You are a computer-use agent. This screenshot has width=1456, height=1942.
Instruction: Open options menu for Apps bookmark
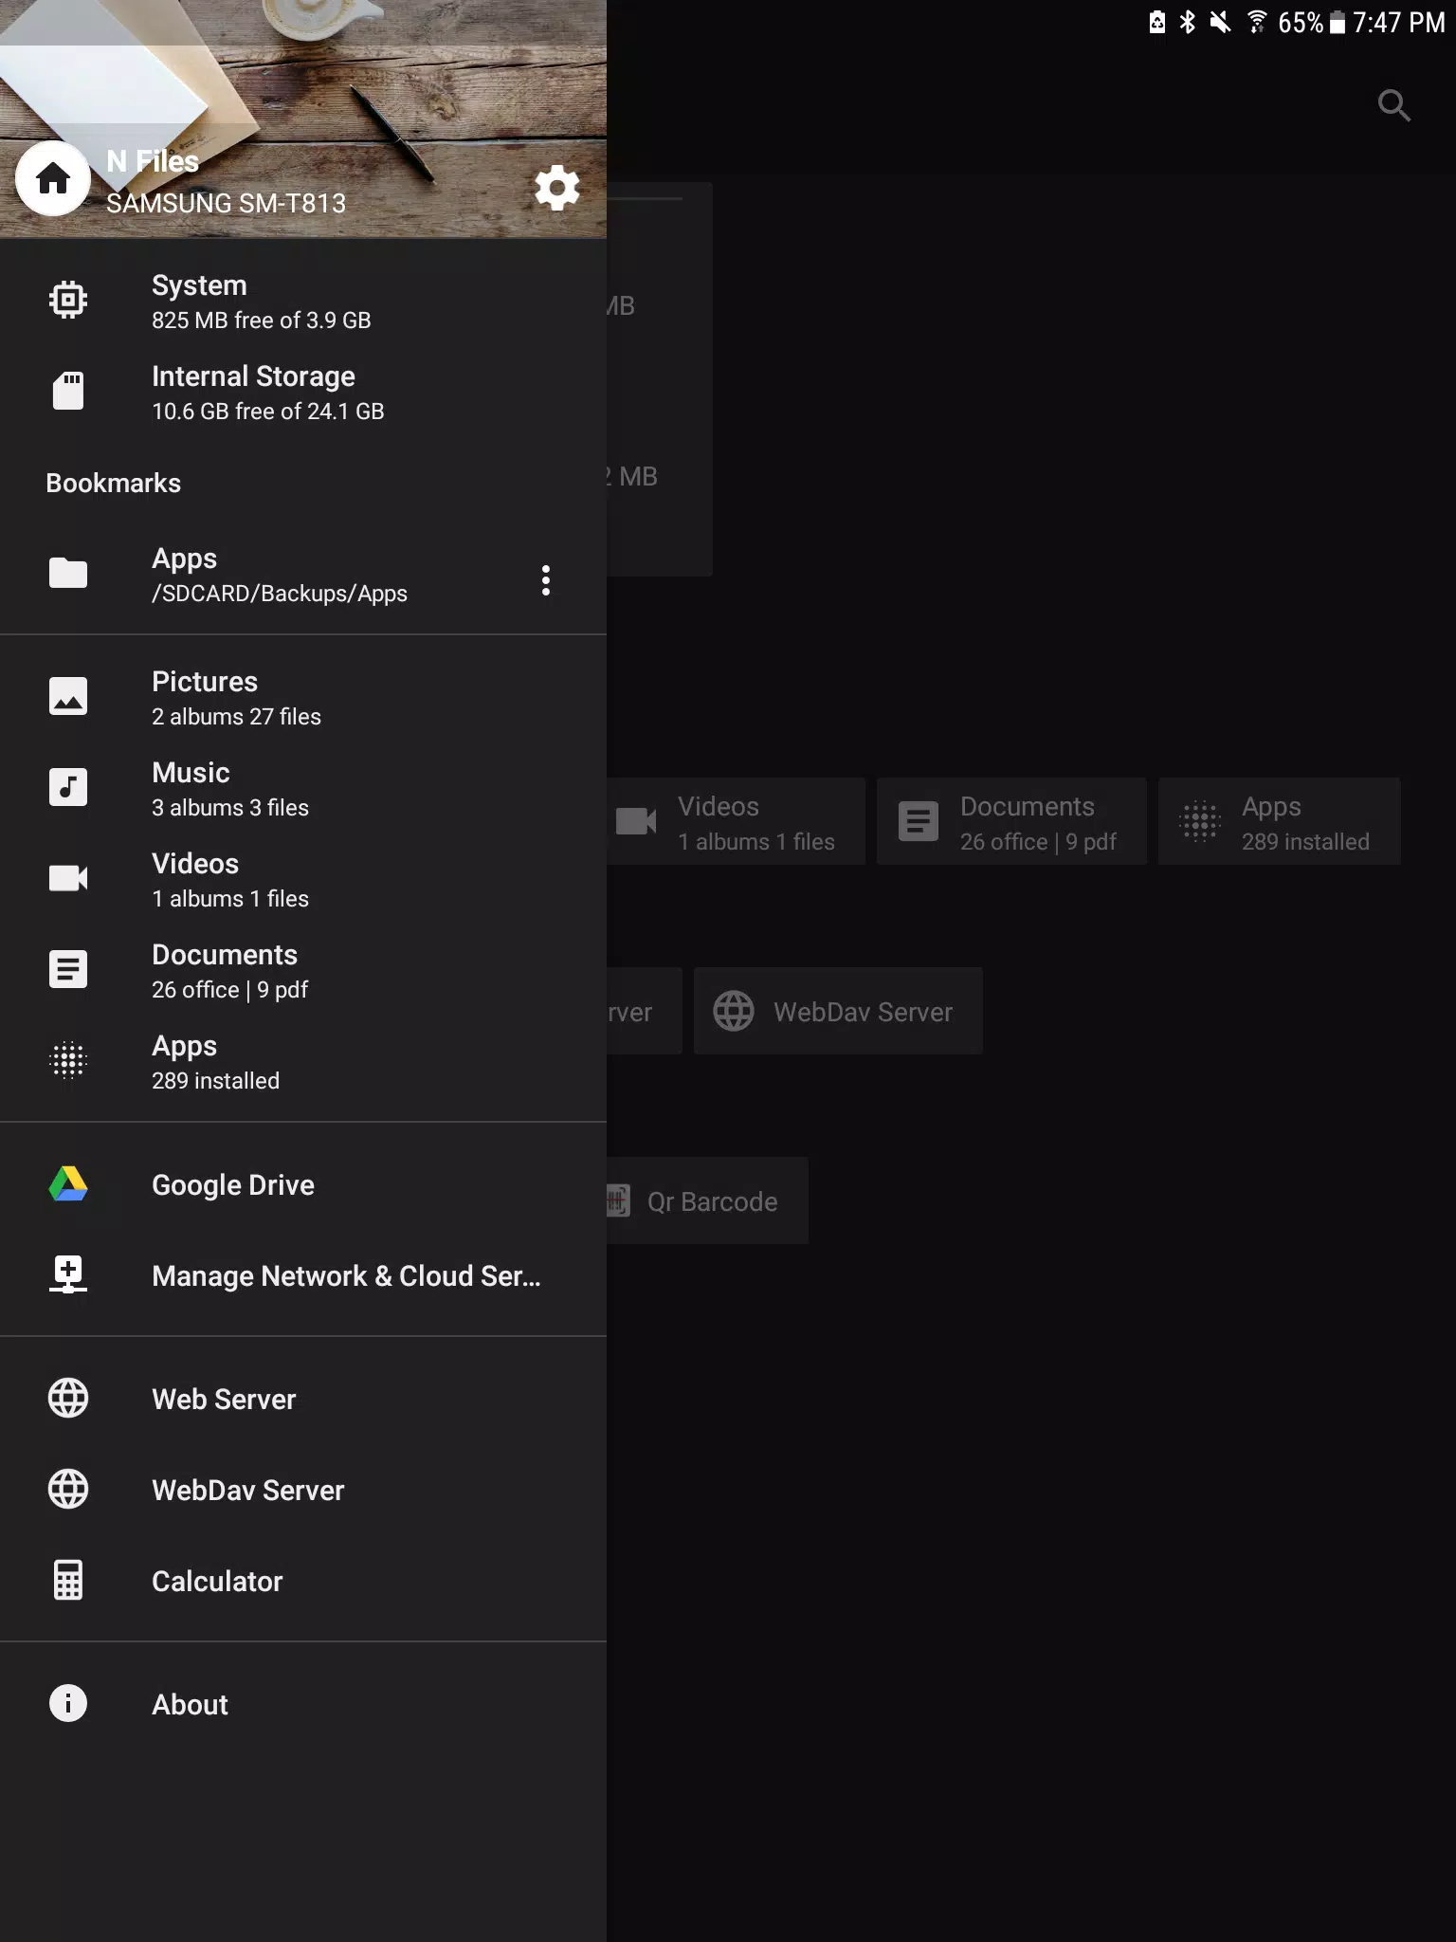(546, 580)
